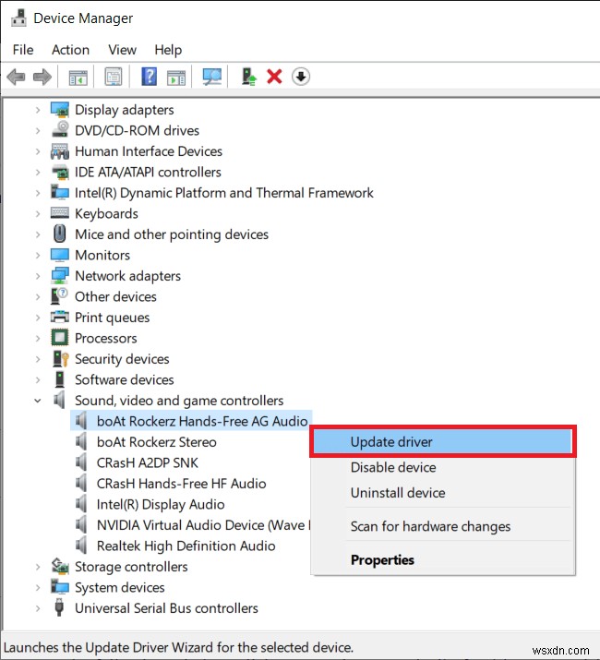Screen dimensions: 600x660
Task: Click the Security devices key icon
Action: coord(61,359)
